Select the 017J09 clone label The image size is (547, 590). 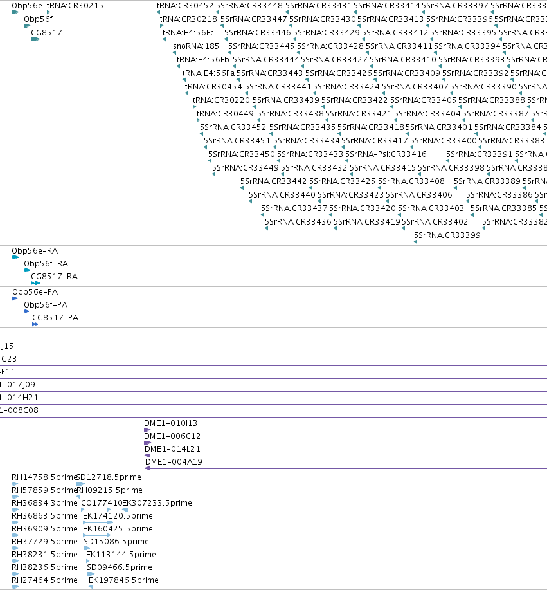tap(17, 385)
